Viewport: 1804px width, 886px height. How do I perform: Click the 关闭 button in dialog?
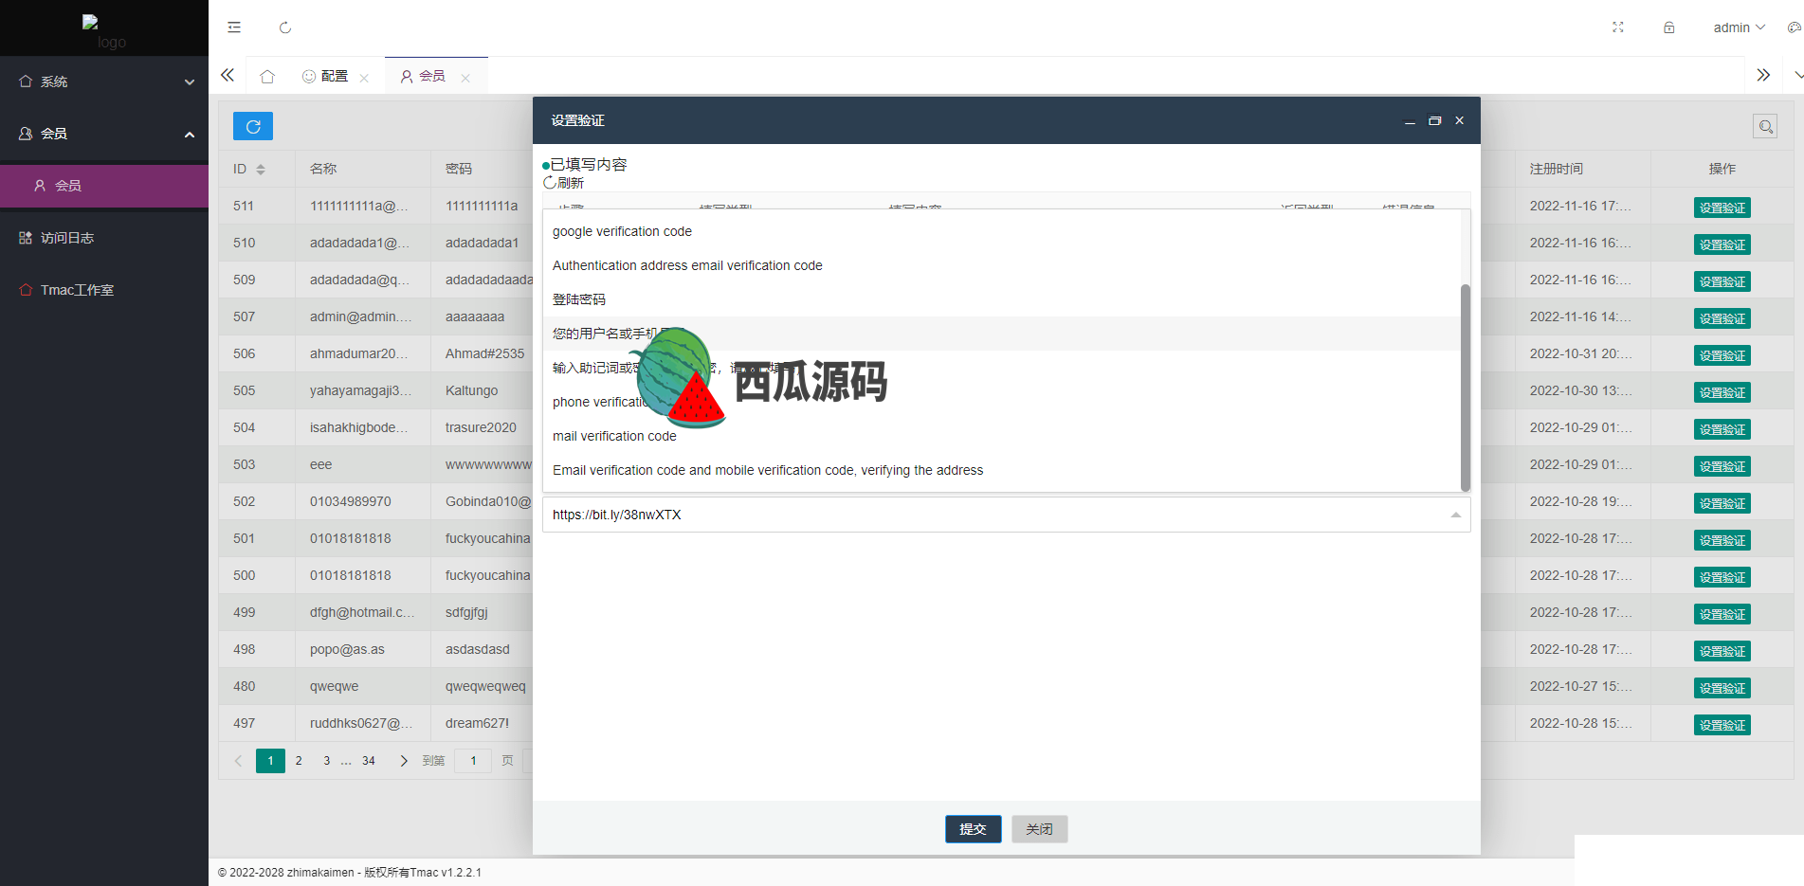(1039, 829)
